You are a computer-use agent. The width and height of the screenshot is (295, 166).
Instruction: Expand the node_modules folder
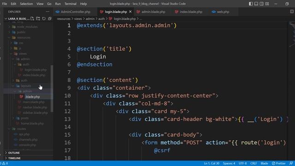tap(27, 27)
